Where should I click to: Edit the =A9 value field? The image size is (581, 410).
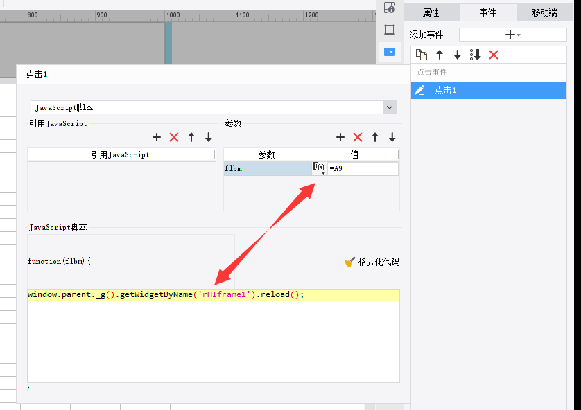pos(363,168)
